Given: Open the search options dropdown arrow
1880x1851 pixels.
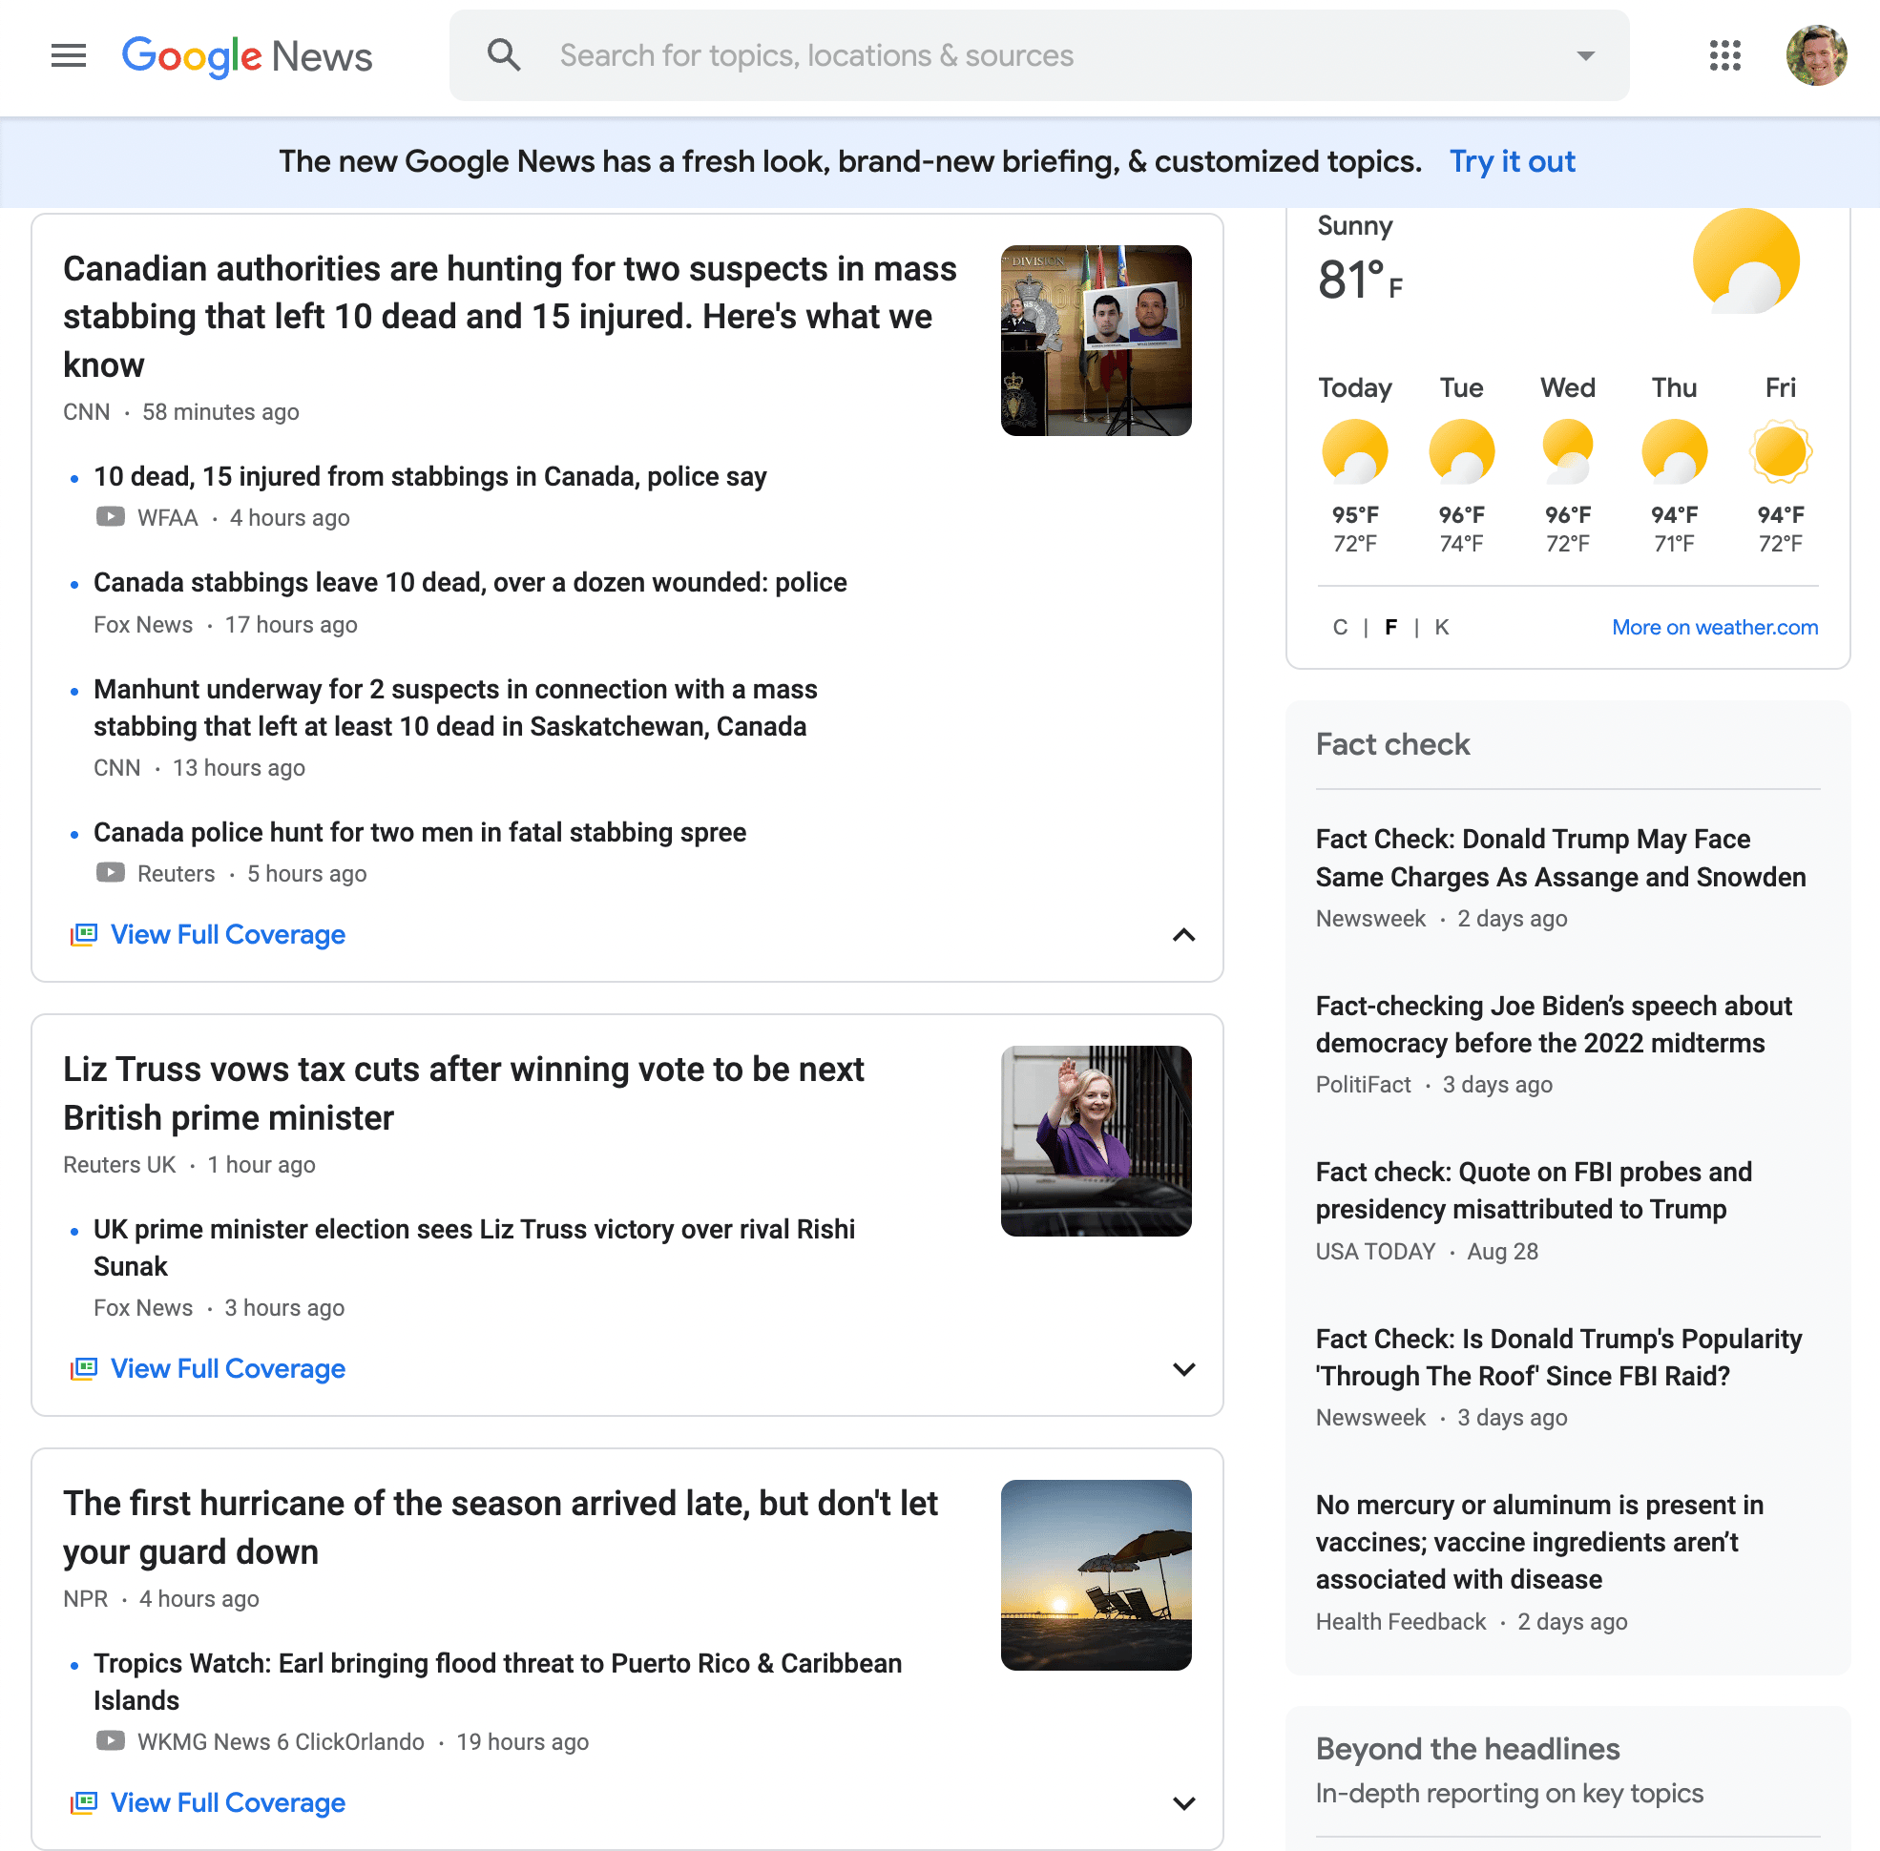Looking at the screenshot, I should pyautogui.click(x=1585, y=55).
